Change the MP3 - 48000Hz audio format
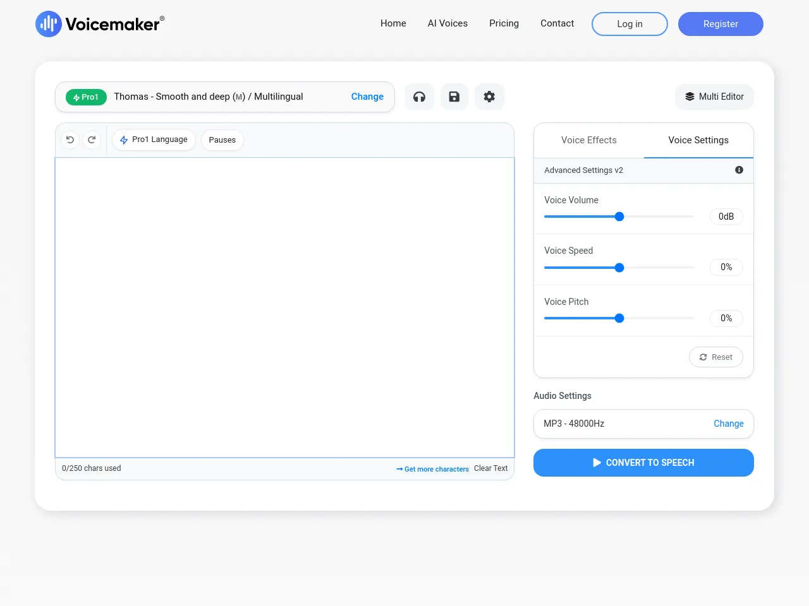The width and height of the screenshot is (809, 606). 728,424
